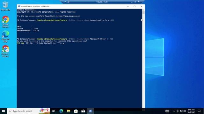Open the Person 1 Chrome shortcut
The height and width of the screenshot is (114, 204).
coord(5,51)
